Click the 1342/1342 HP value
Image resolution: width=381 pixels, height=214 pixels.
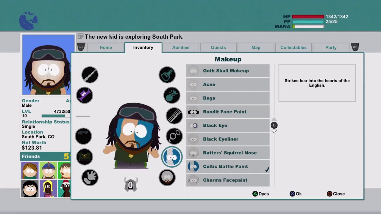(337, 17)
